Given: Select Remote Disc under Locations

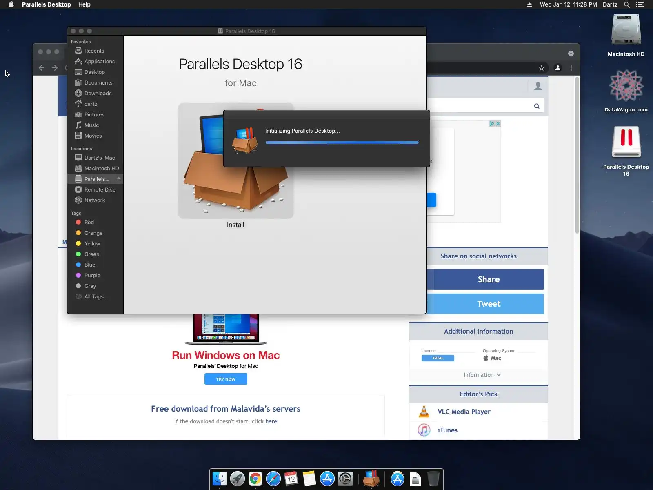Looking at the screenshot, I should 95,189.
